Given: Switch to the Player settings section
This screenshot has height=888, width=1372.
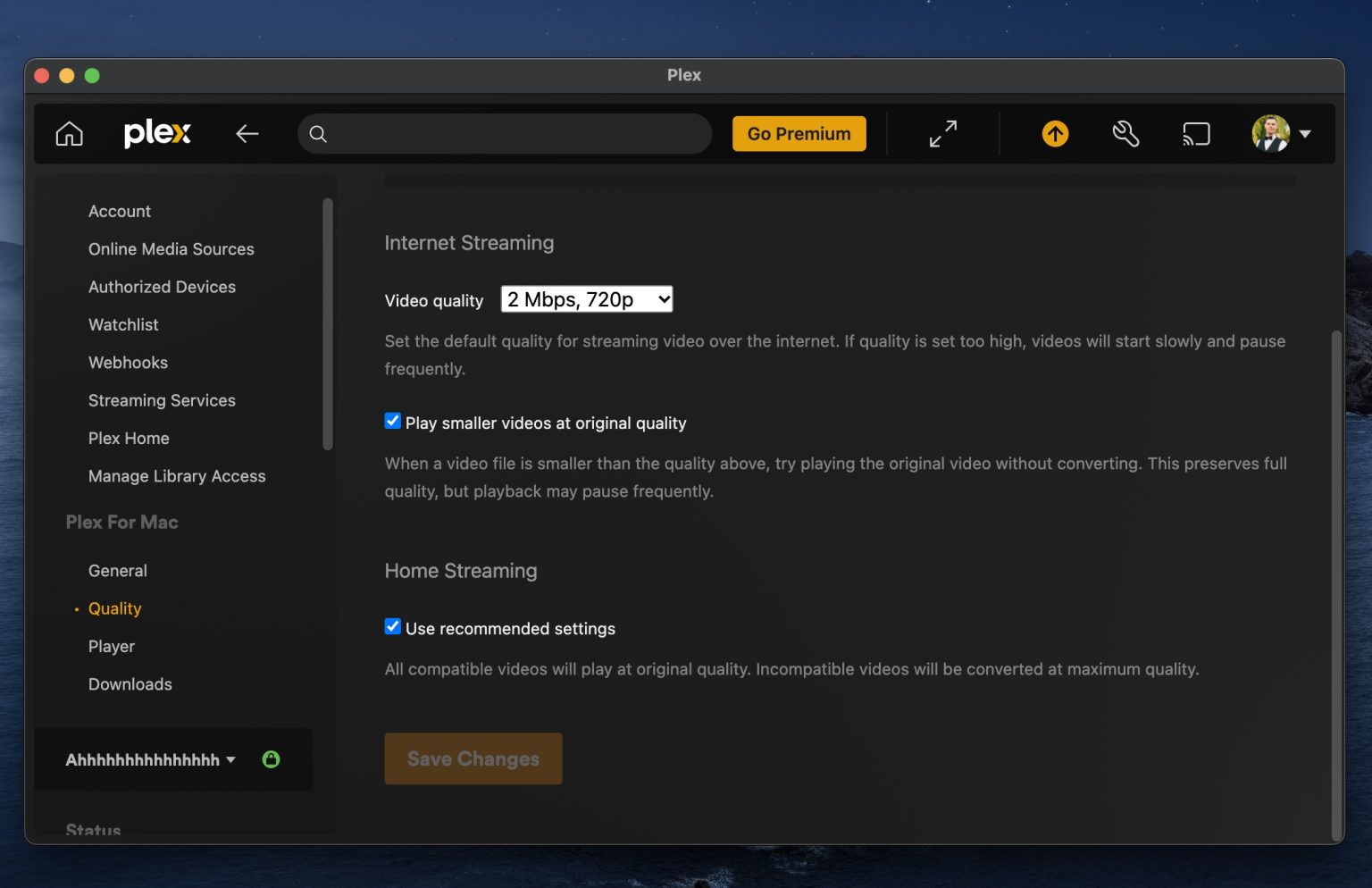Looking at the screenshot, I should pos(112,646).
